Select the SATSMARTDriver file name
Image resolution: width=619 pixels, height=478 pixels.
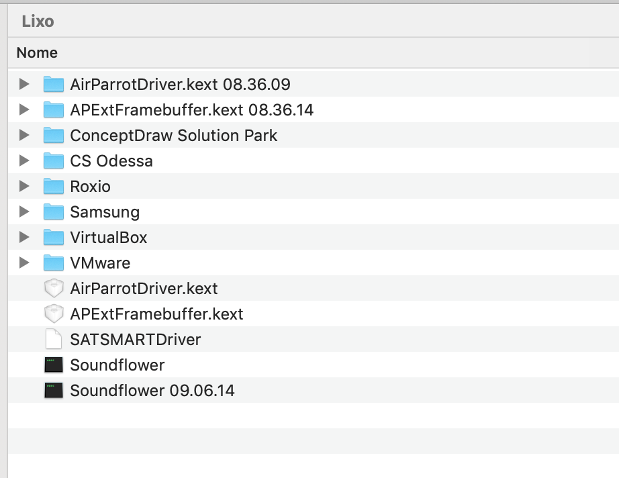pos(136,340)
